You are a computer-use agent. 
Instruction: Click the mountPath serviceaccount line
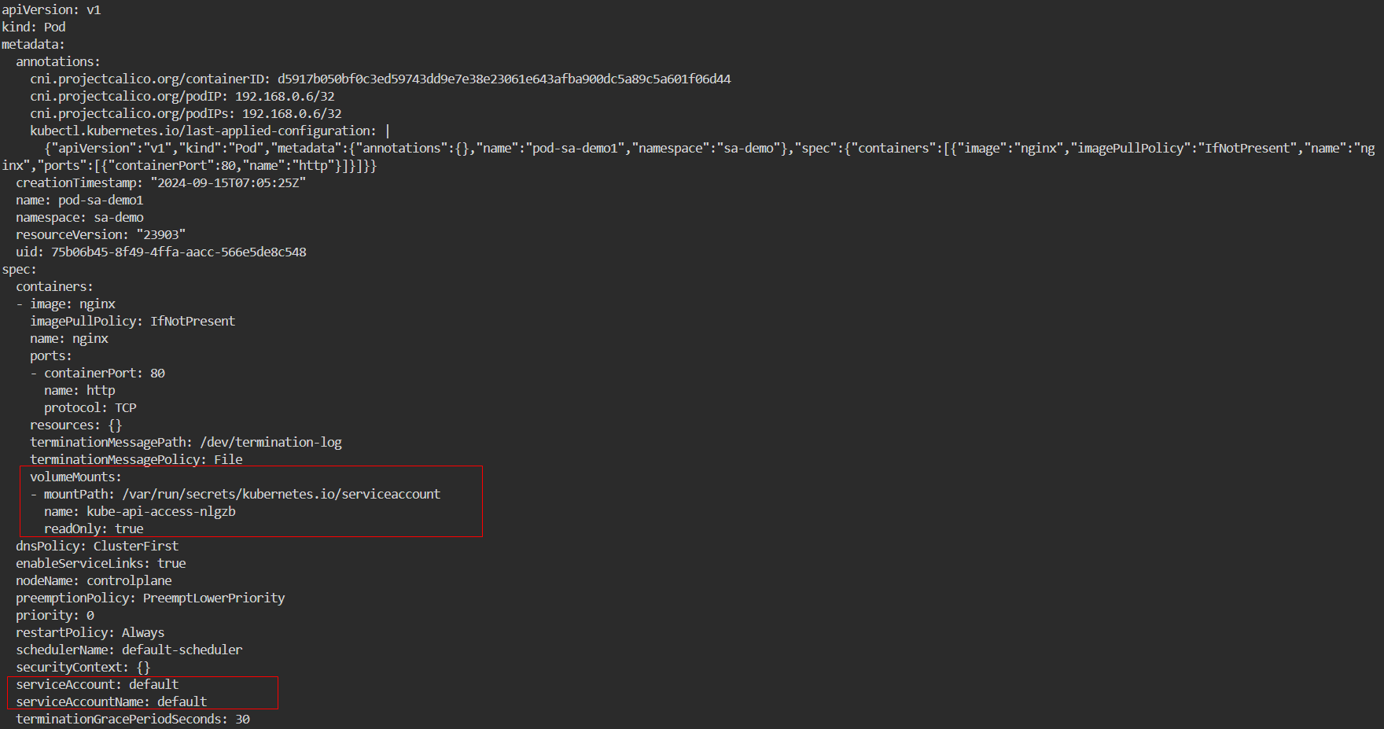235,495
